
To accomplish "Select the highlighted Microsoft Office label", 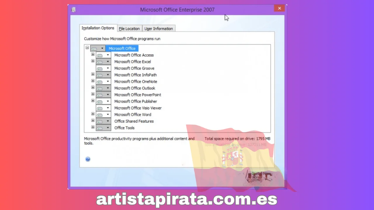I will tap(122, 48).
